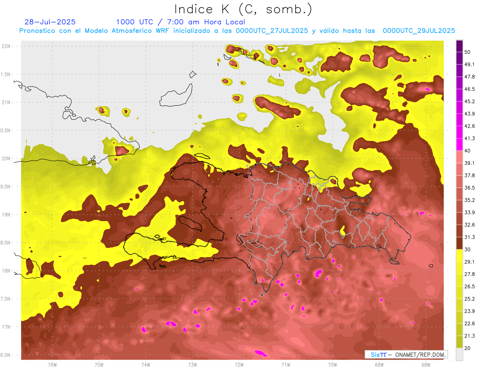The height and width of the screenshot is (370, 478).
Task: Click the '75W' longitude label
Action: 99,364
